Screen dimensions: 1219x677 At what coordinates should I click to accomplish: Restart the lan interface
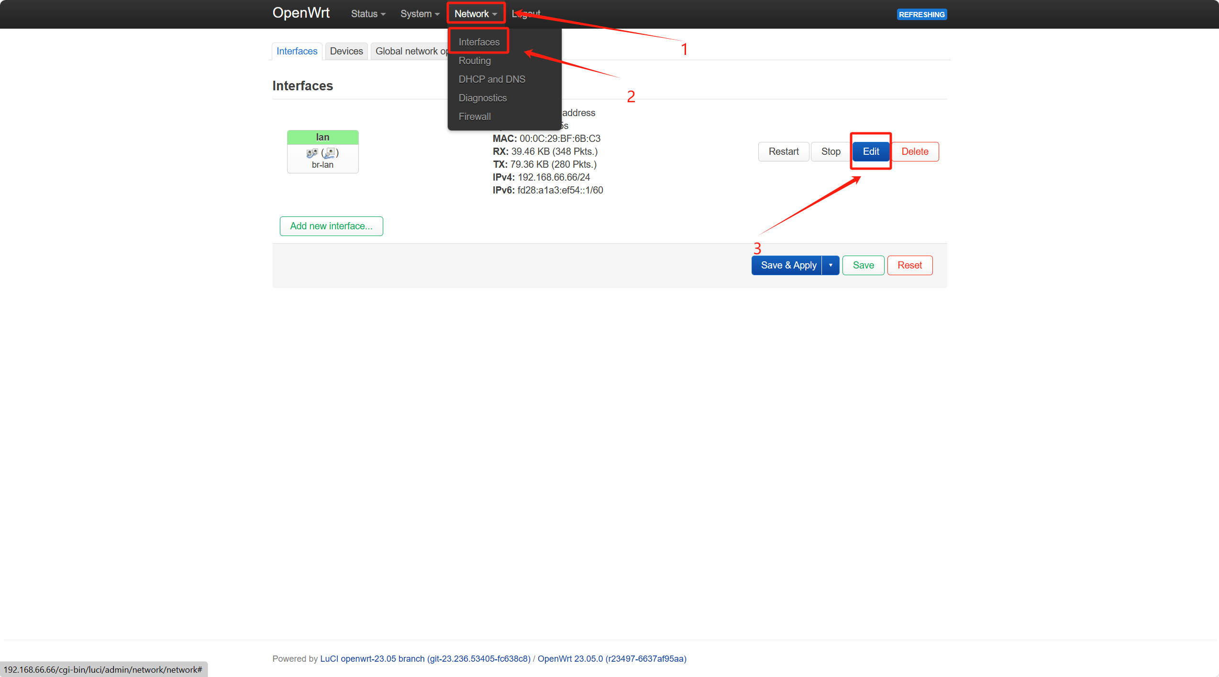coord(784,151)
